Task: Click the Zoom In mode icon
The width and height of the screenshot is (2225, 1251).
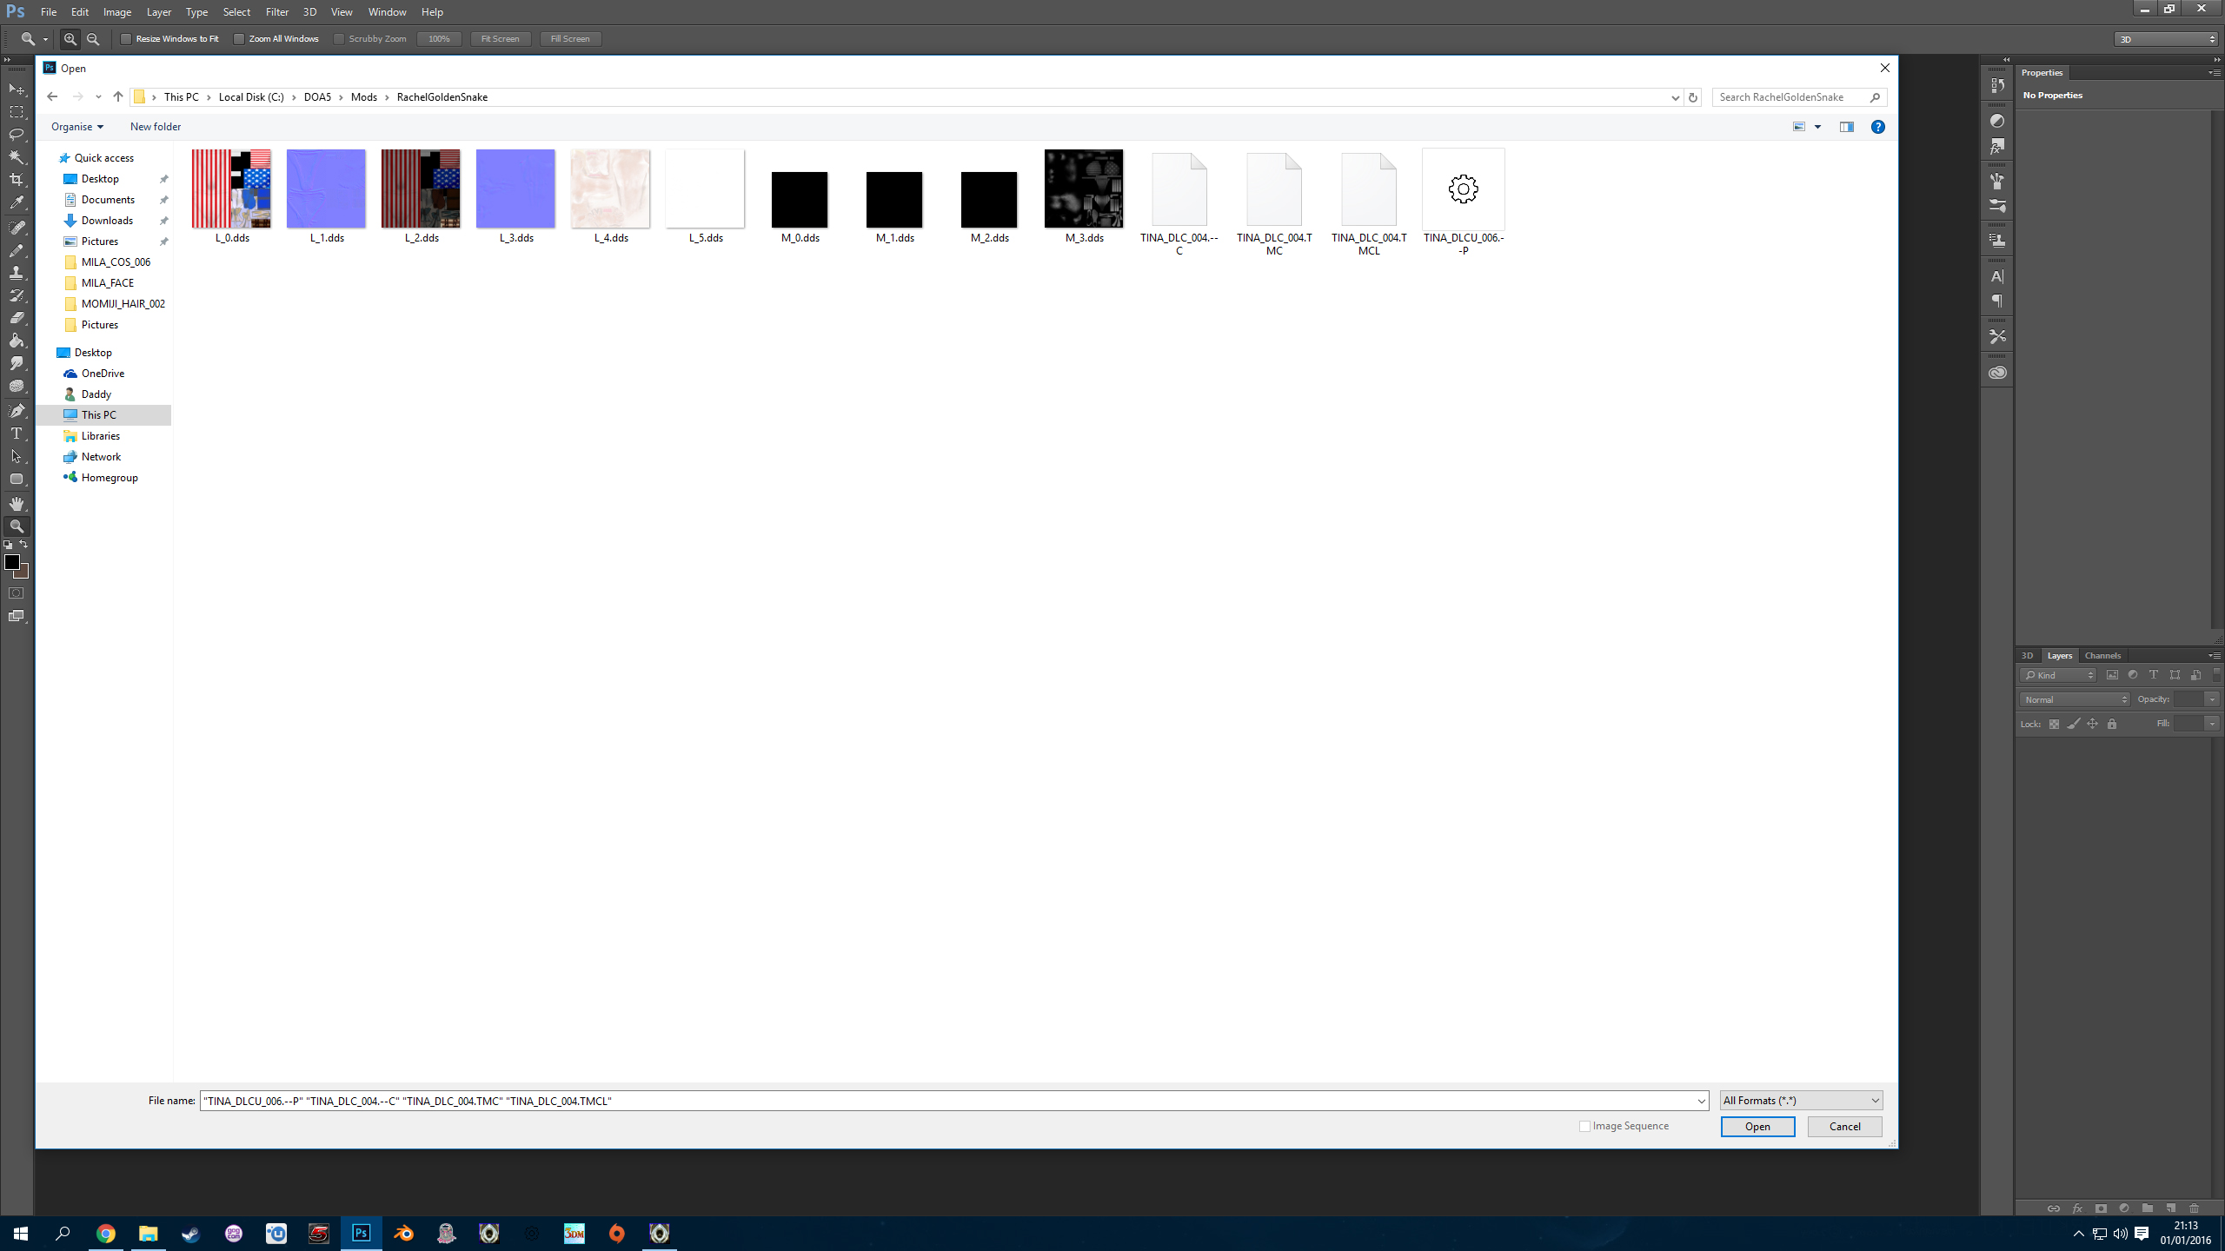Action: pyautogui.click(x=70, y=39)
